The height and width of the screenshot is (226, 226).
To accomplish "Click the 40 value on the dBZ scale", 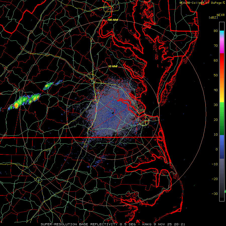I will click(216, 90).
